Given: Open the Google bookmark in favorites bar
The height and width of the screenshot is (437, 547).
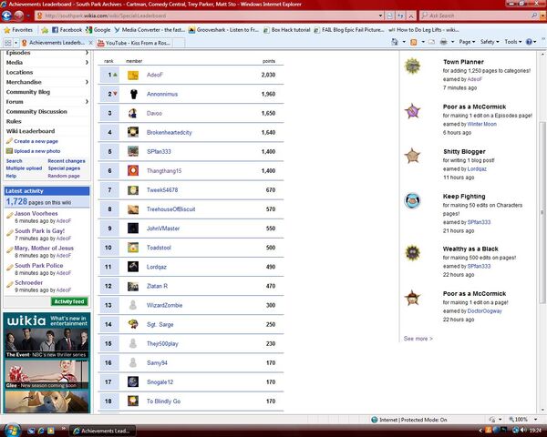Looking at the screenshot, I should 98,30.
